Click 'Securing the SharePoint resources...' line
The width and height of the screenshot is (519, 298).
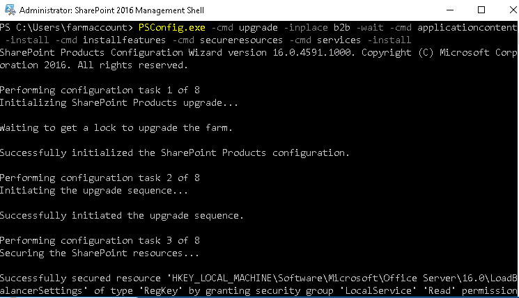pos(100,253)
